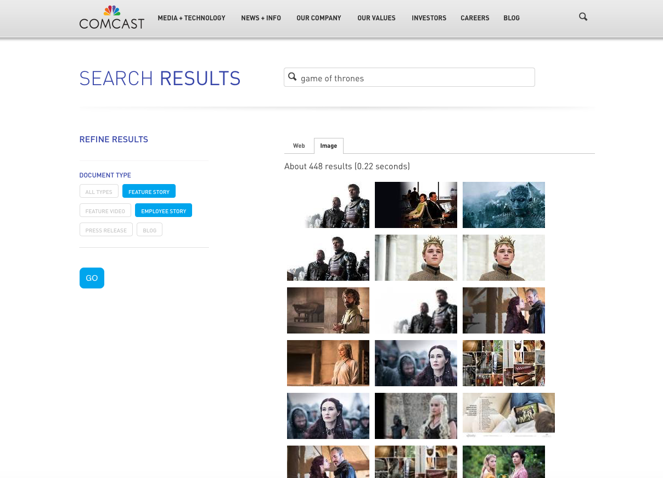Deselect the Feature Story filter
Viewport: 663px width, 478px height.
(x=149, y=191)
